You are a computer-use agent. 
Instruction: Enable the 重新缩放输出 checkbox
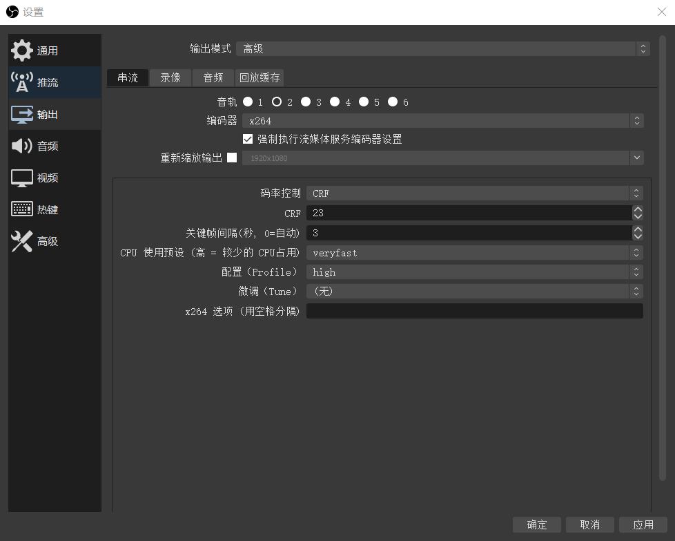point(232,158)
